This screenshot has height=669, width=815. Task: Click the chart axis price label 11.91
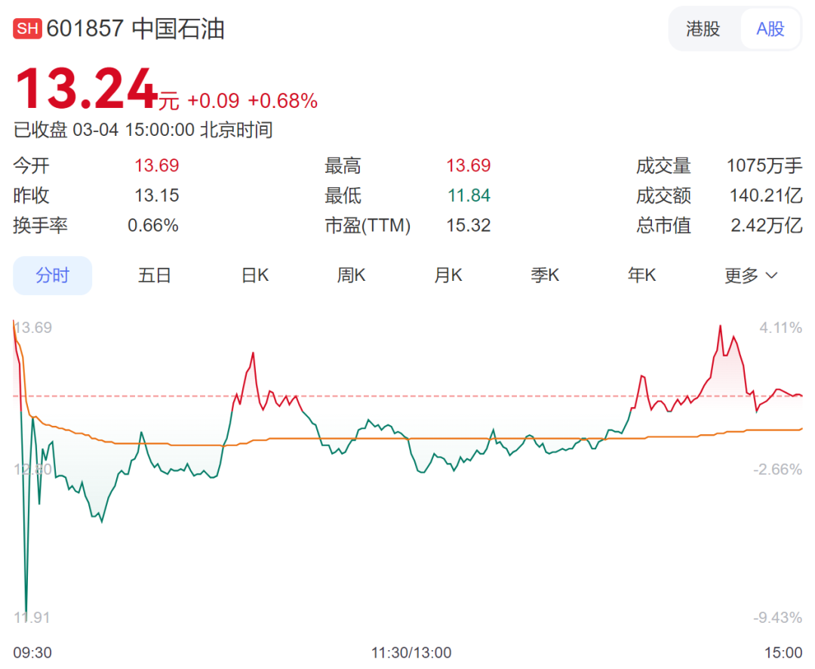coord(32,618)
